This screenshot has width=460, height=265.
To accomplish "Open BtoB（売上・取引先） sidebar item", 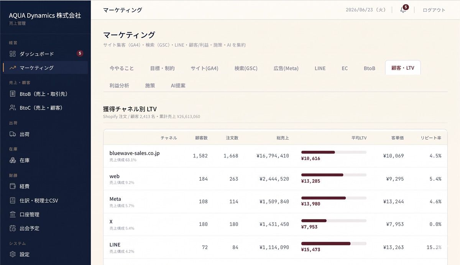I will tap(45, 94).
